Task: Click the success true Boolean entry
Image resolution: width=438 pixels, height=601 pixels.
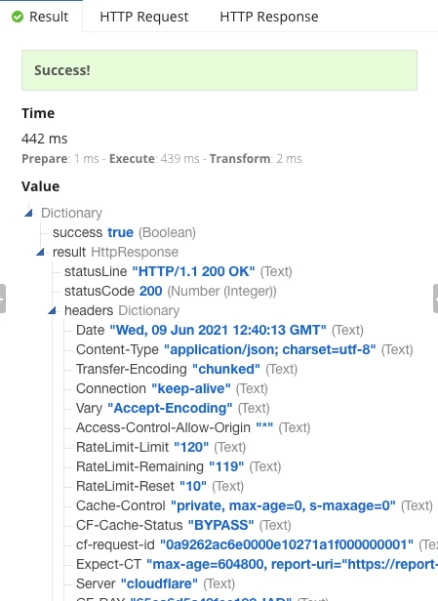Action: (124, 232)
